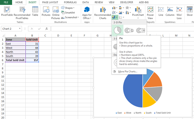Open the SmartArt gallery

68,13
